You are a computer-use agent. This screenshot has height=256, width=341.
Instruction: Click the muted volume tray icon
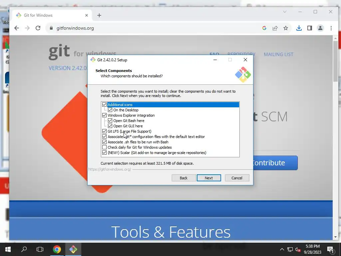298,249
